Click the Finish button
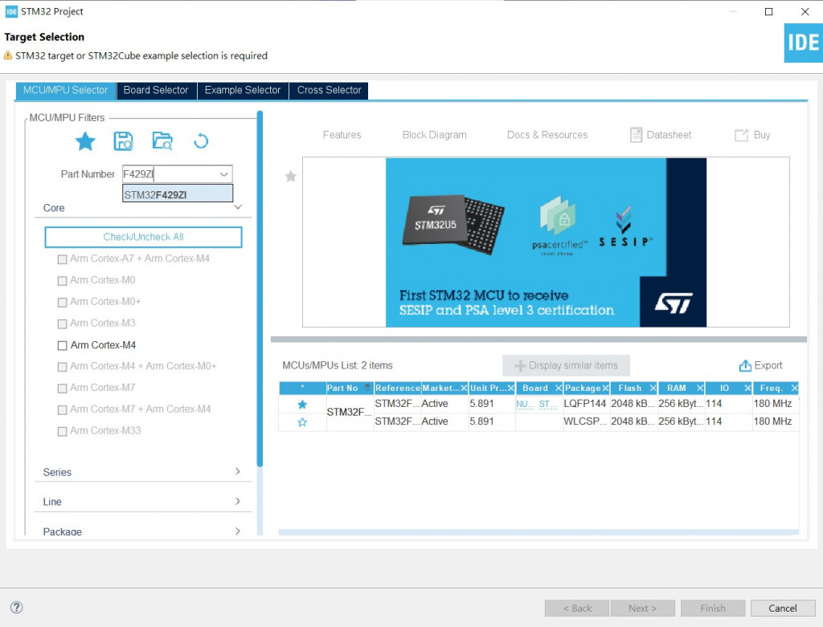This screenshot has width=823, height=627. (x=713, y=608)
